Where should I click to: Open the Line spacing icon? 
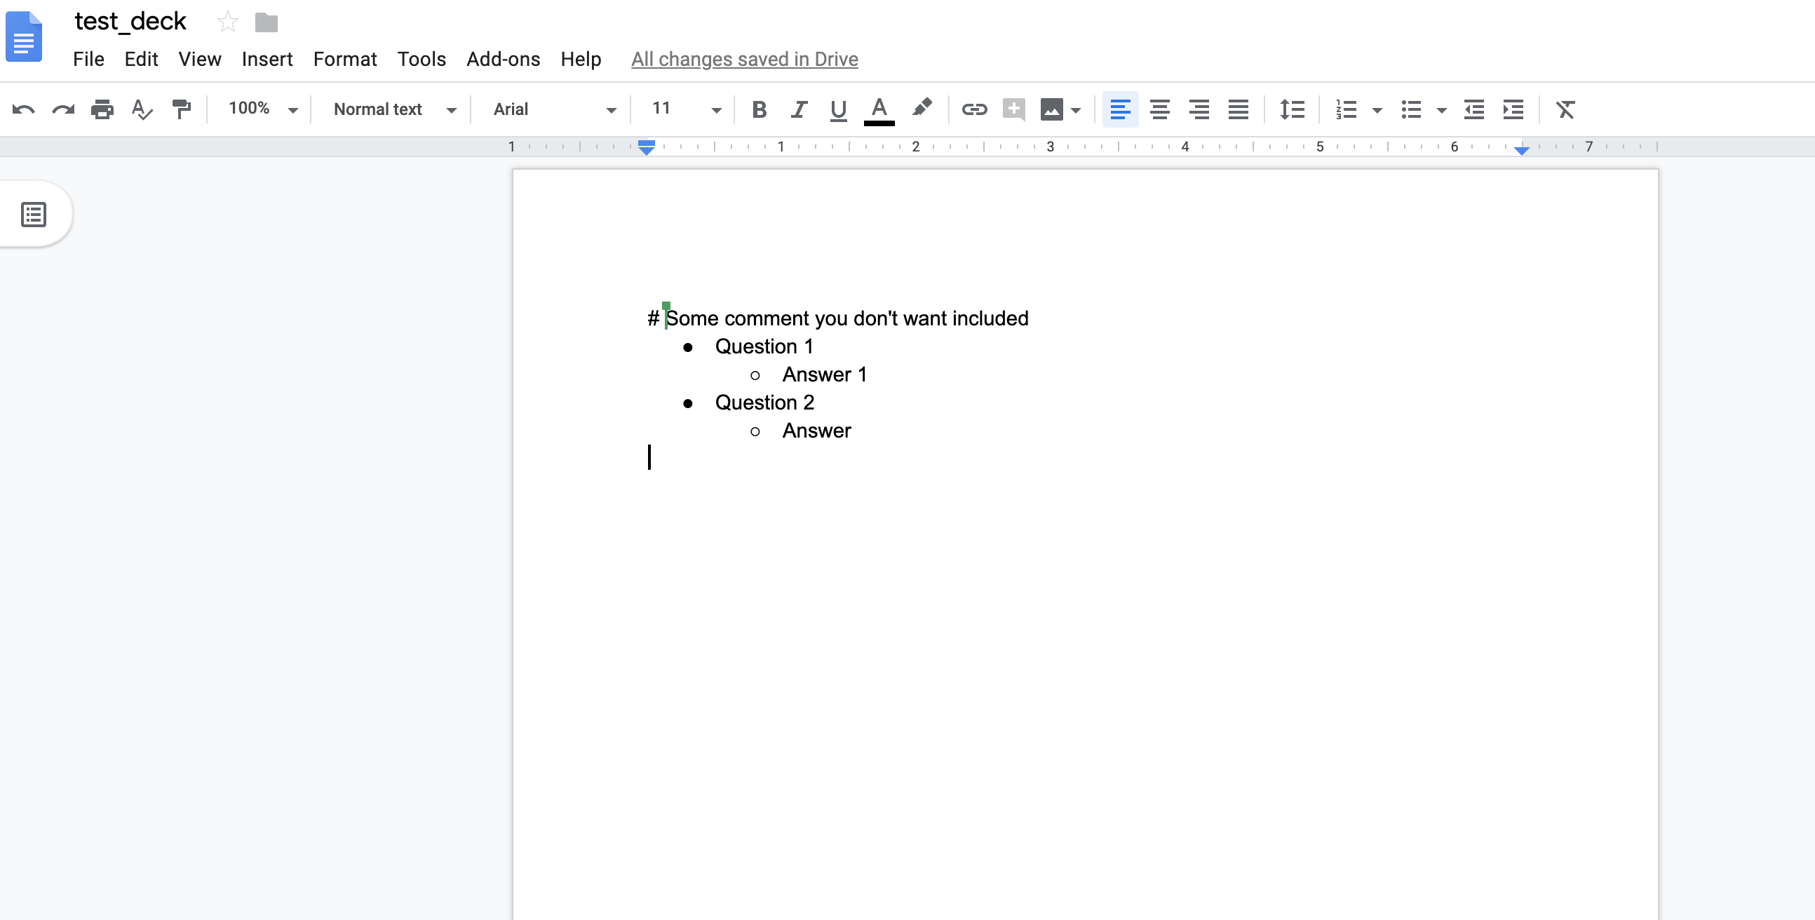point(1292,109)
